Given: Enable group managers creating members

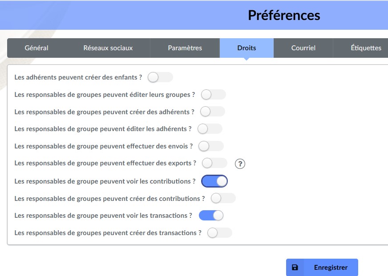Looking at the screenshot, I should point(213,112).
